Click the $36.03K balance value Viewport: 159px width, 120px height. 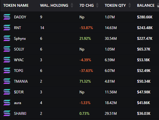click(x=144, y=114)
